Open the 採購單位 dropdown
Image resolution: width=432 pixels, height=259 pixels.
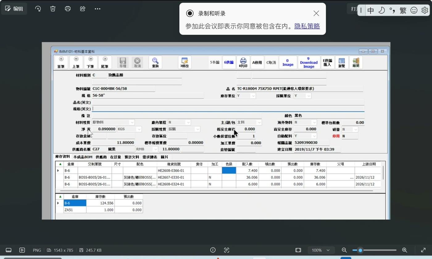point(309,96)
